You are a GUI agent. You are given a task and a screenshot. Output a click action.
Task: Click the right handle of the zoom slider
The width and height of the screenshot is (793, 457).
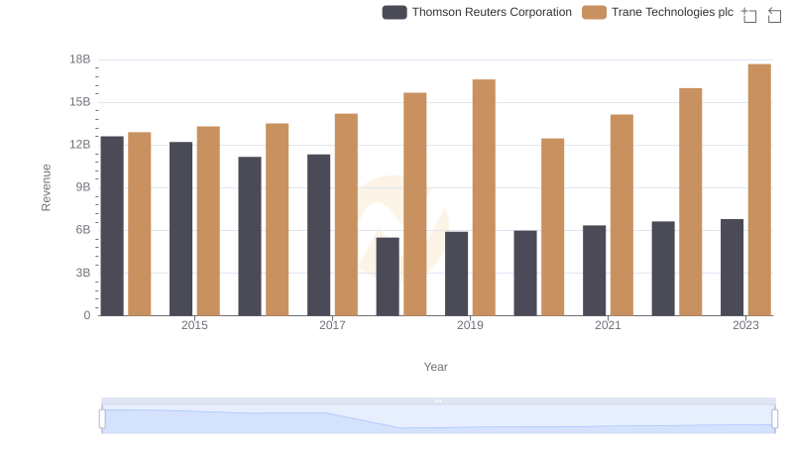[x=774, y=419]
